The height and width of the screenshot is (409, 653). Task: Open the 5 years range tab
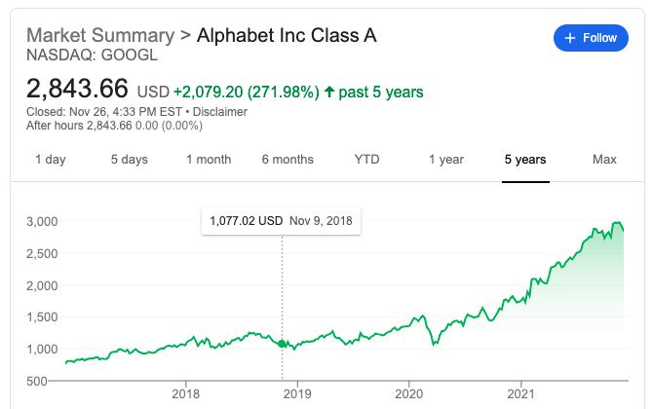(x=525, y=160)
